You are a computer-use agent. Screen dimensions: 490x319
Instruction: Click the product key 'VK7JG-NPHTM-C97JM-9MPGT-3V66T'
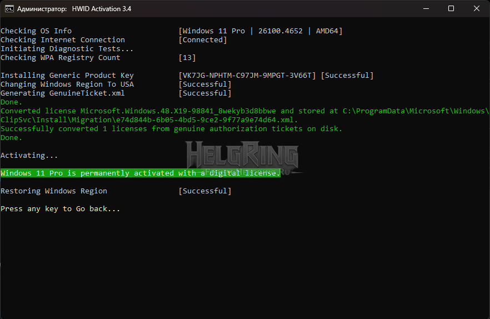tap(247, 76)
